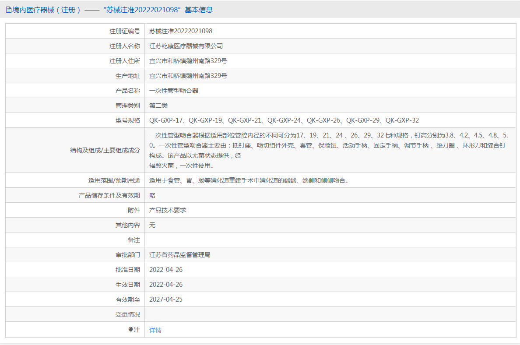Image resolution: width=520 pixels, height=345 pixels.
Task: Click the 备注 label
Action: (134, 240)
